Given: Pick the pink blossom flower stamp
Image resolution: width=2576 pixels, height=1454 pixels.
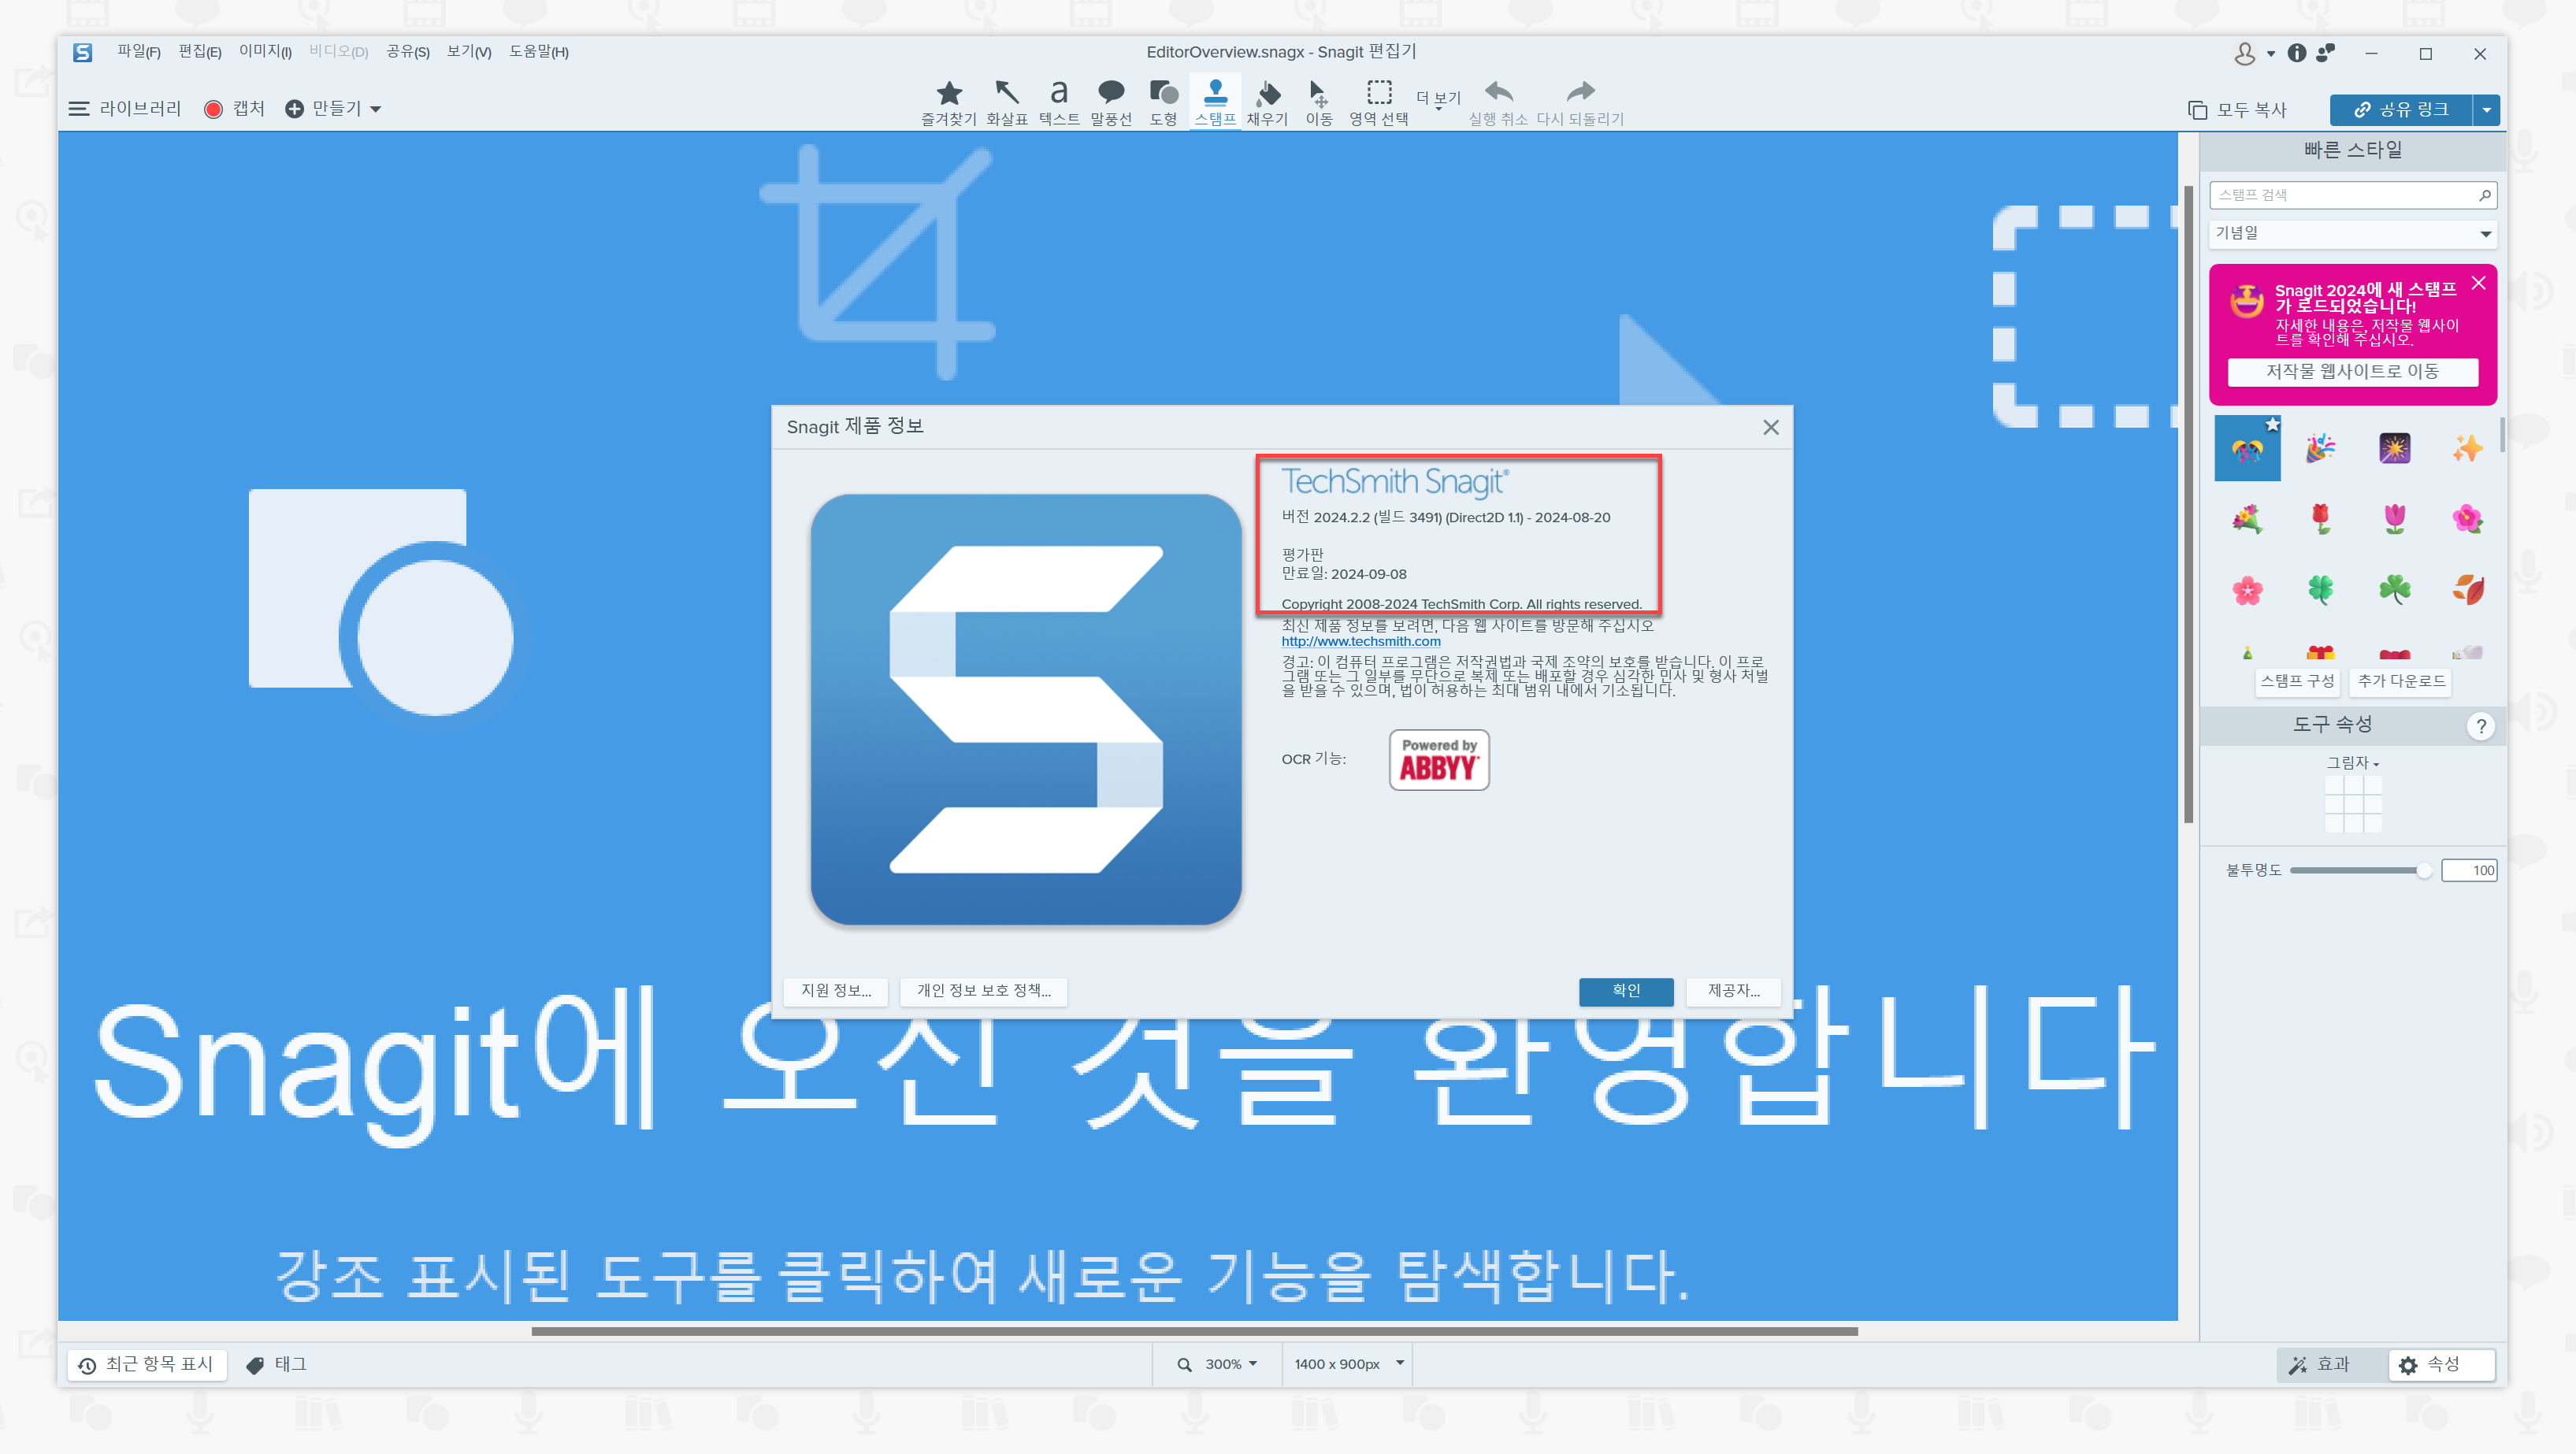Looking at the screenshot, I should (x=2247, y=590).
